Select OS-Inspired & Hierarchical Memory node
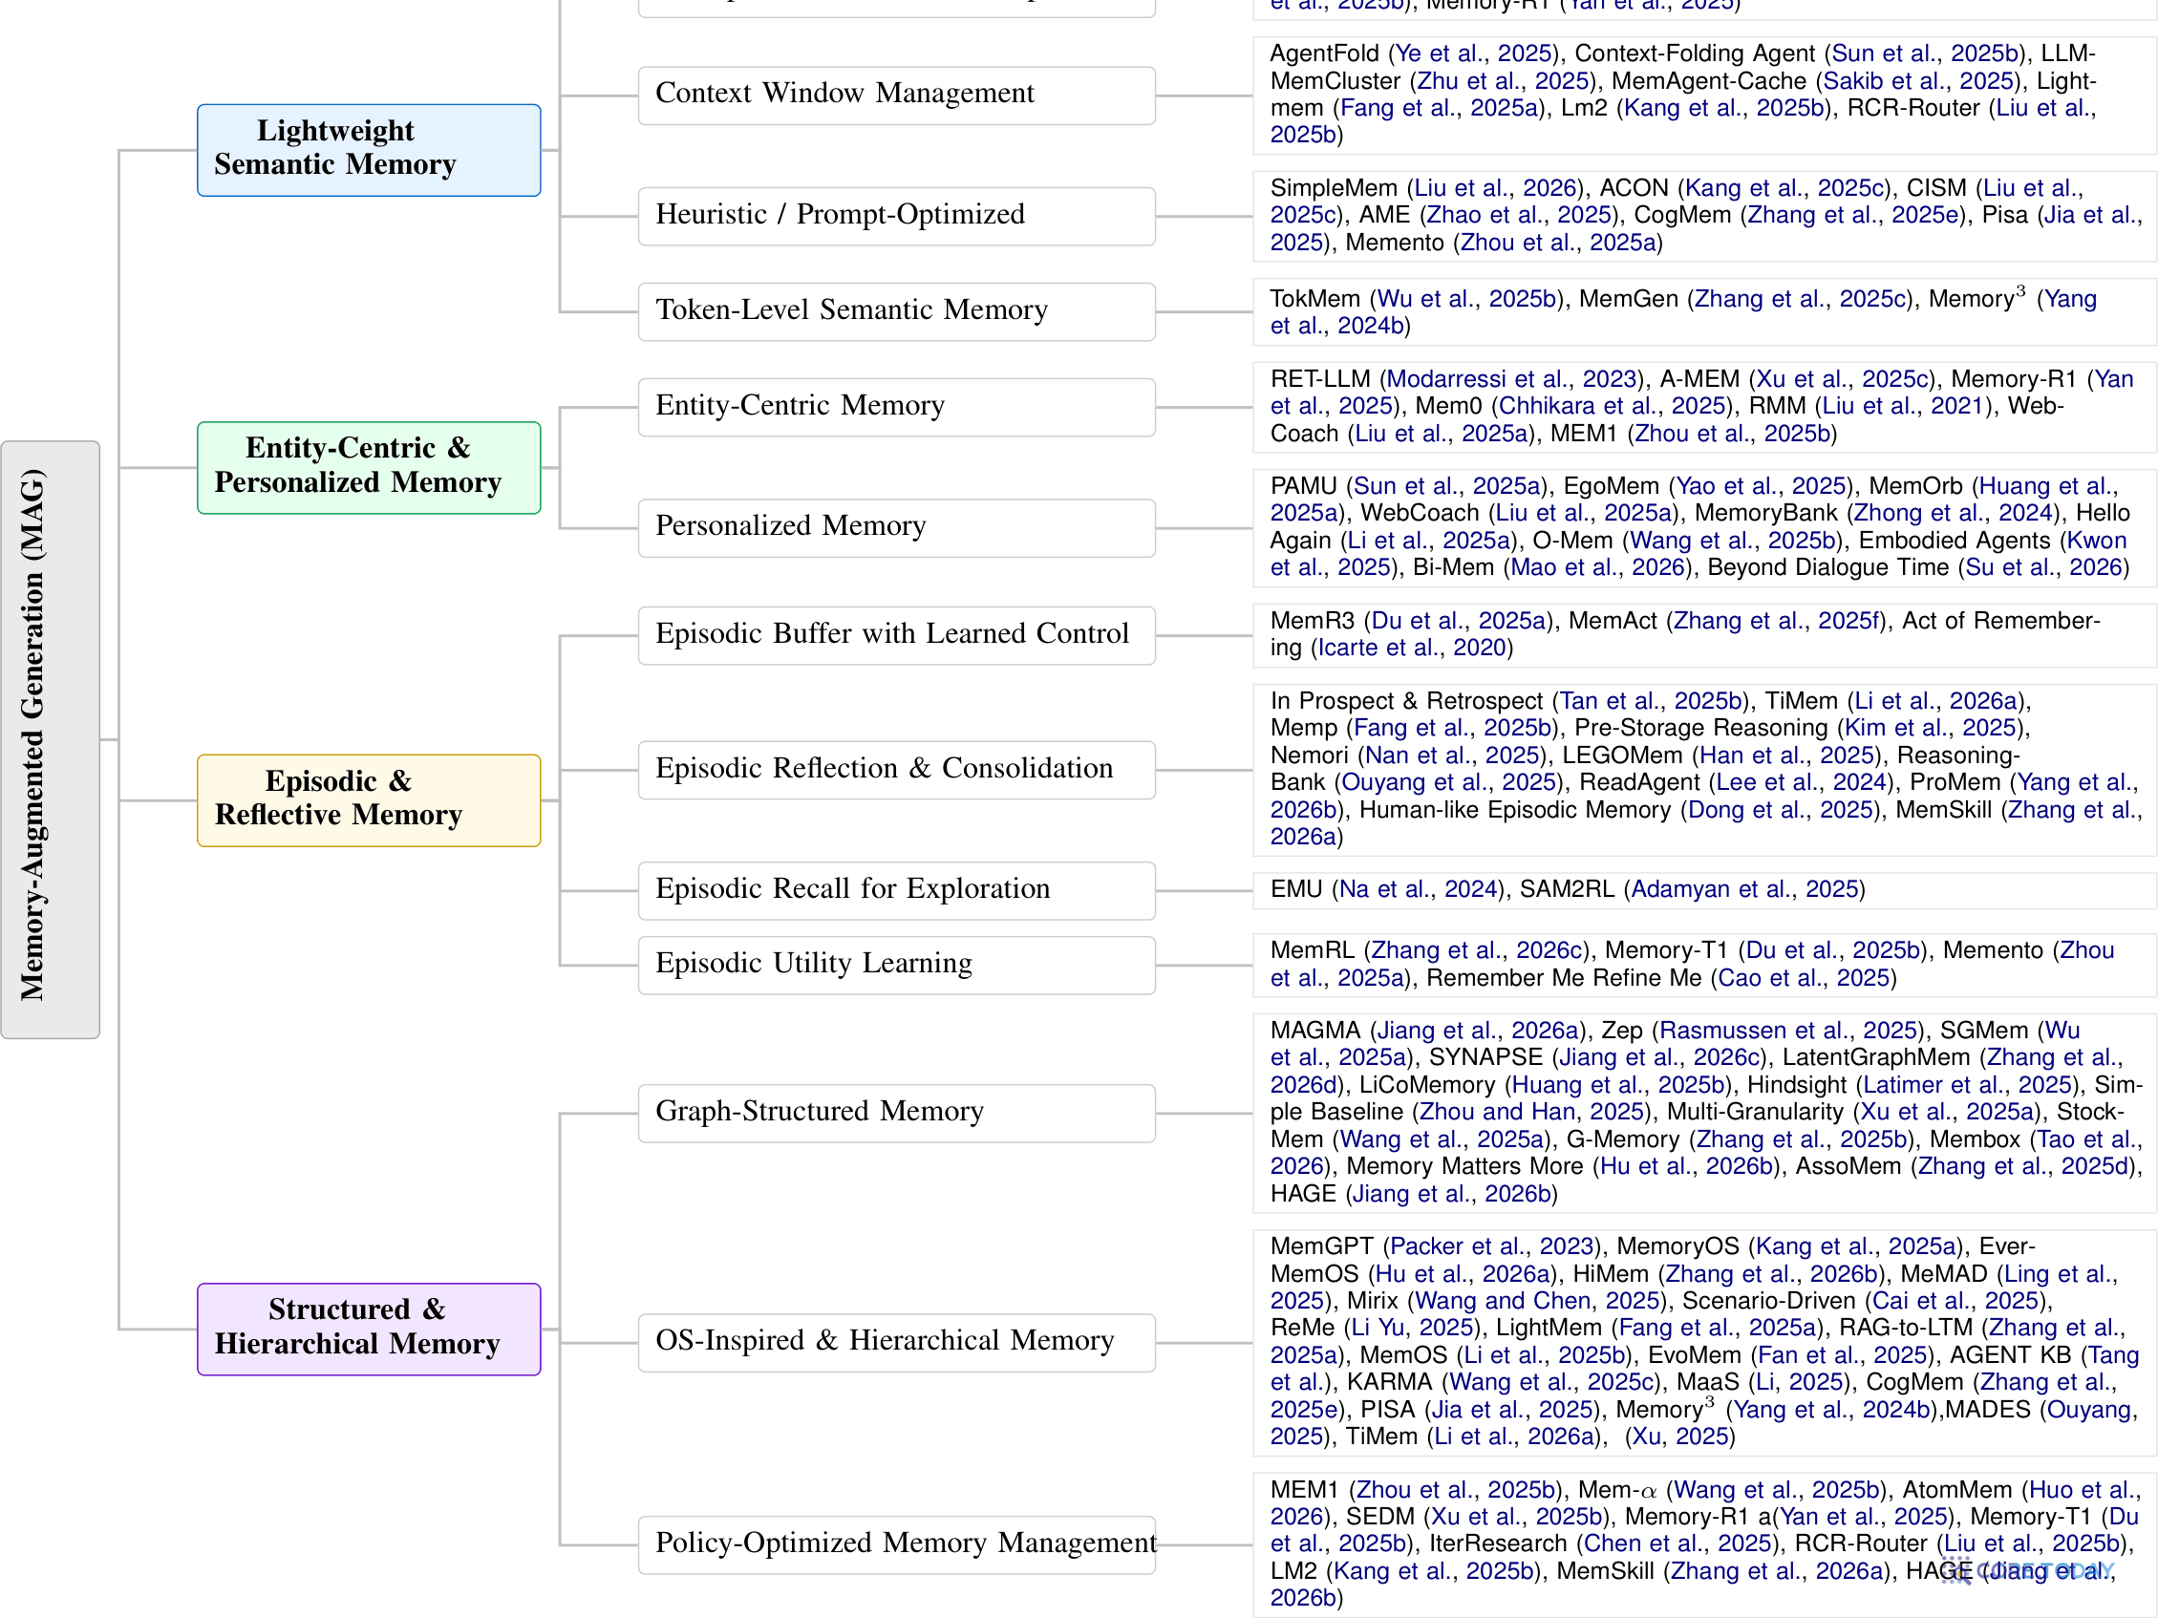This screenshot has width=2158, height=1618. click(897, 1342)
